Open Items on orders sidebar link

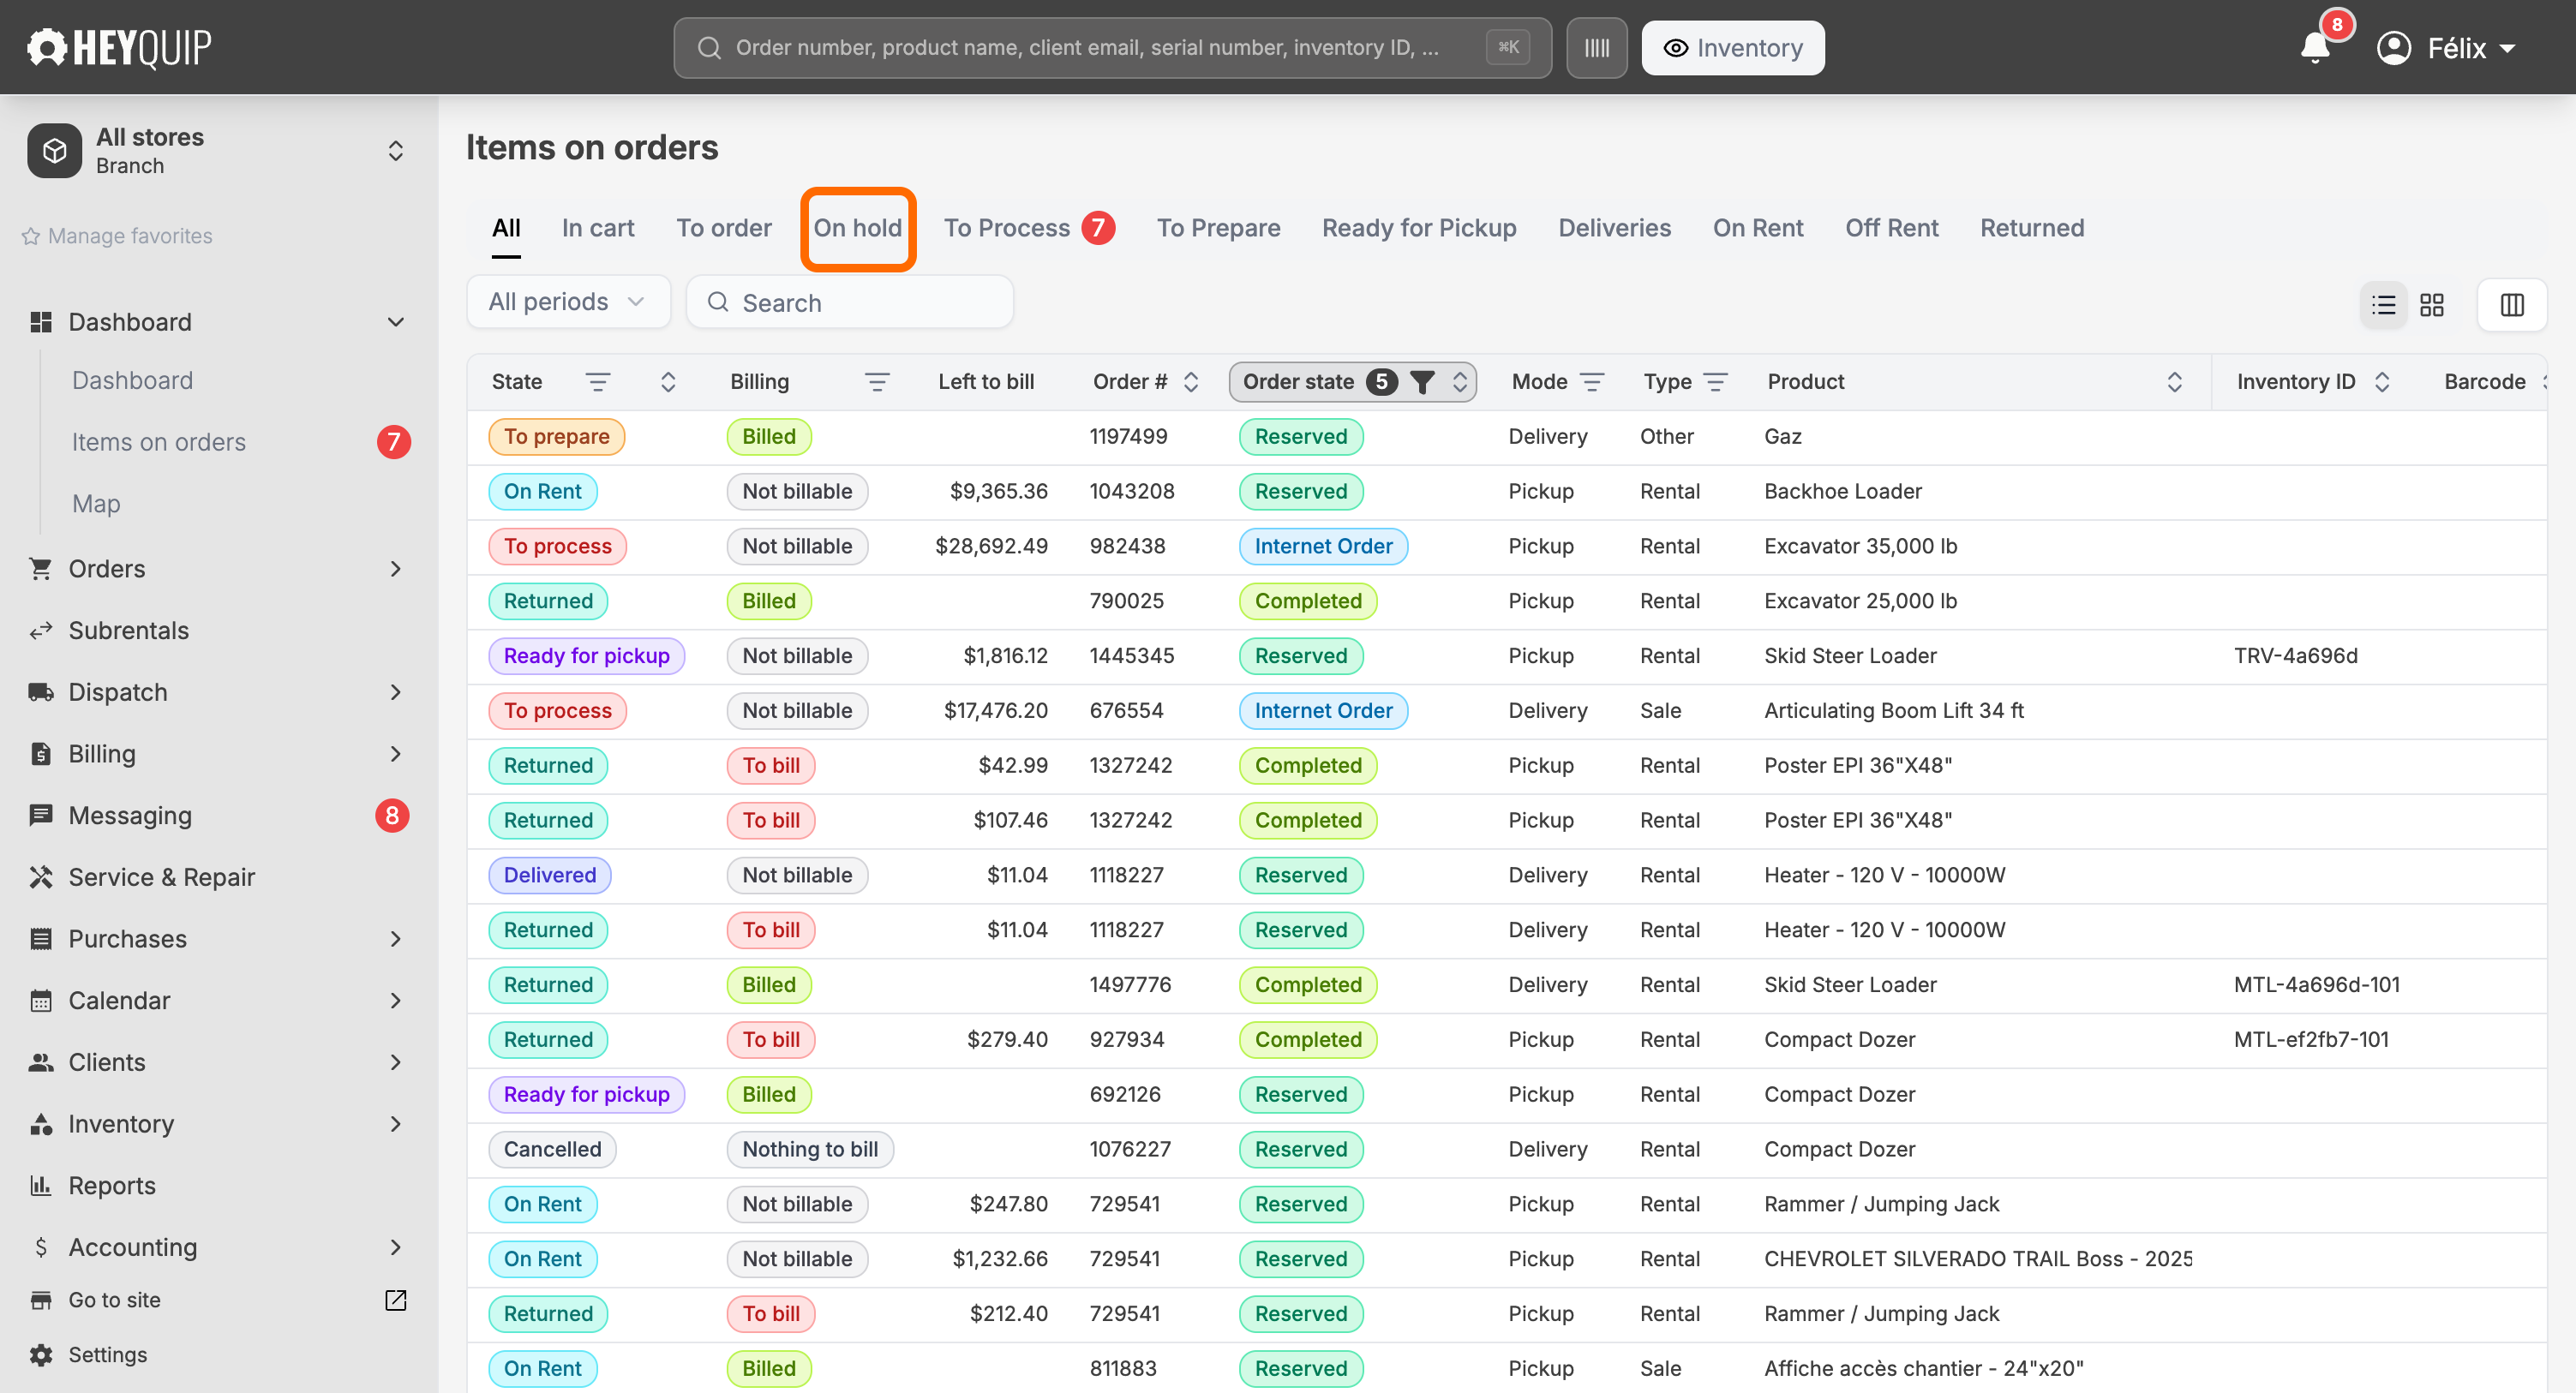158,442
